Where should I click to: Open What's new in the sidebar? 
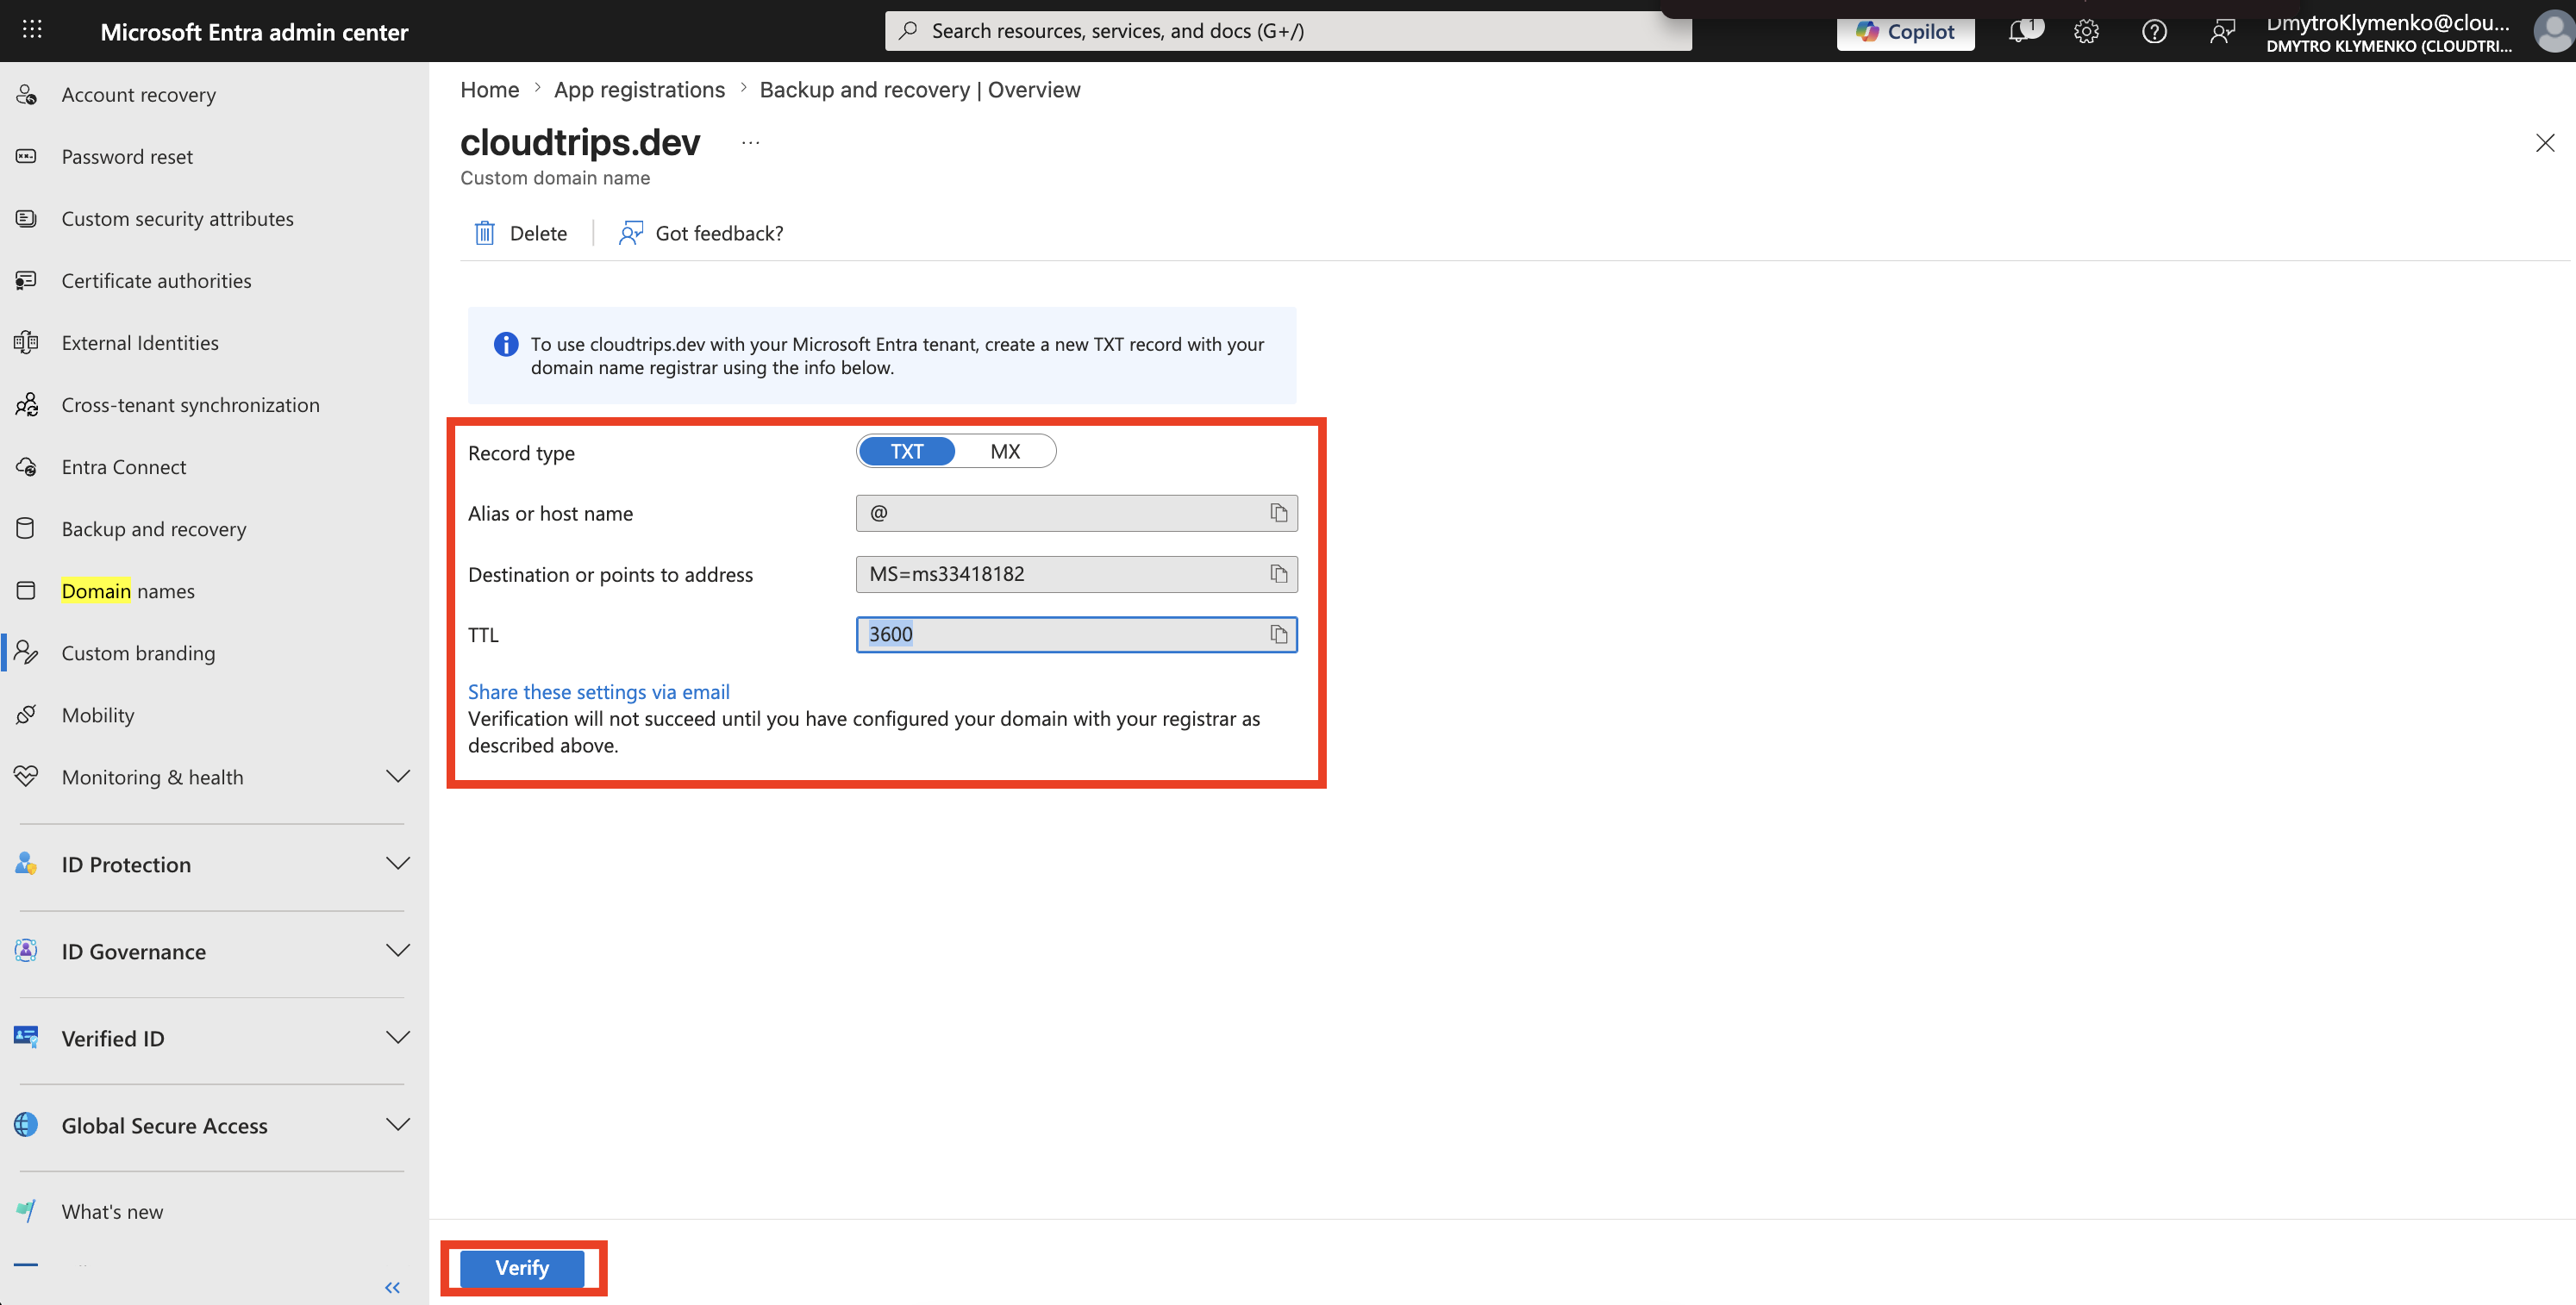(x=112, y=1211)
